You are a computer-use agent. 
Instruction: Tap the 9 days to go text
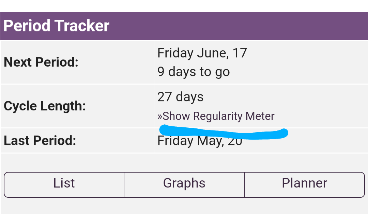[x=194, y=72]
